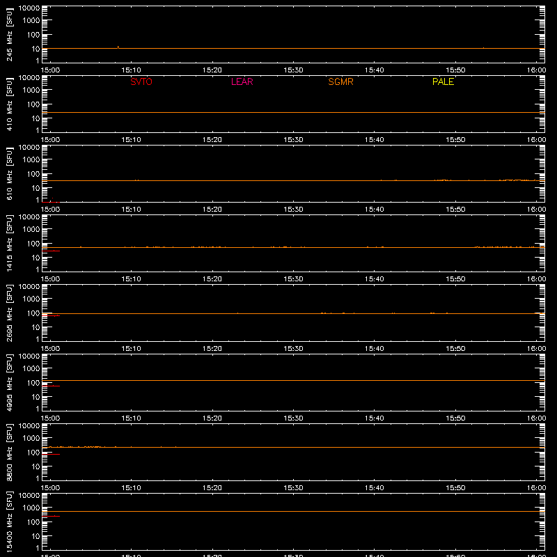Click the red SVTO trace in 1415 MHz panel
The image size is (557, 557).
[x=51, y=251]
